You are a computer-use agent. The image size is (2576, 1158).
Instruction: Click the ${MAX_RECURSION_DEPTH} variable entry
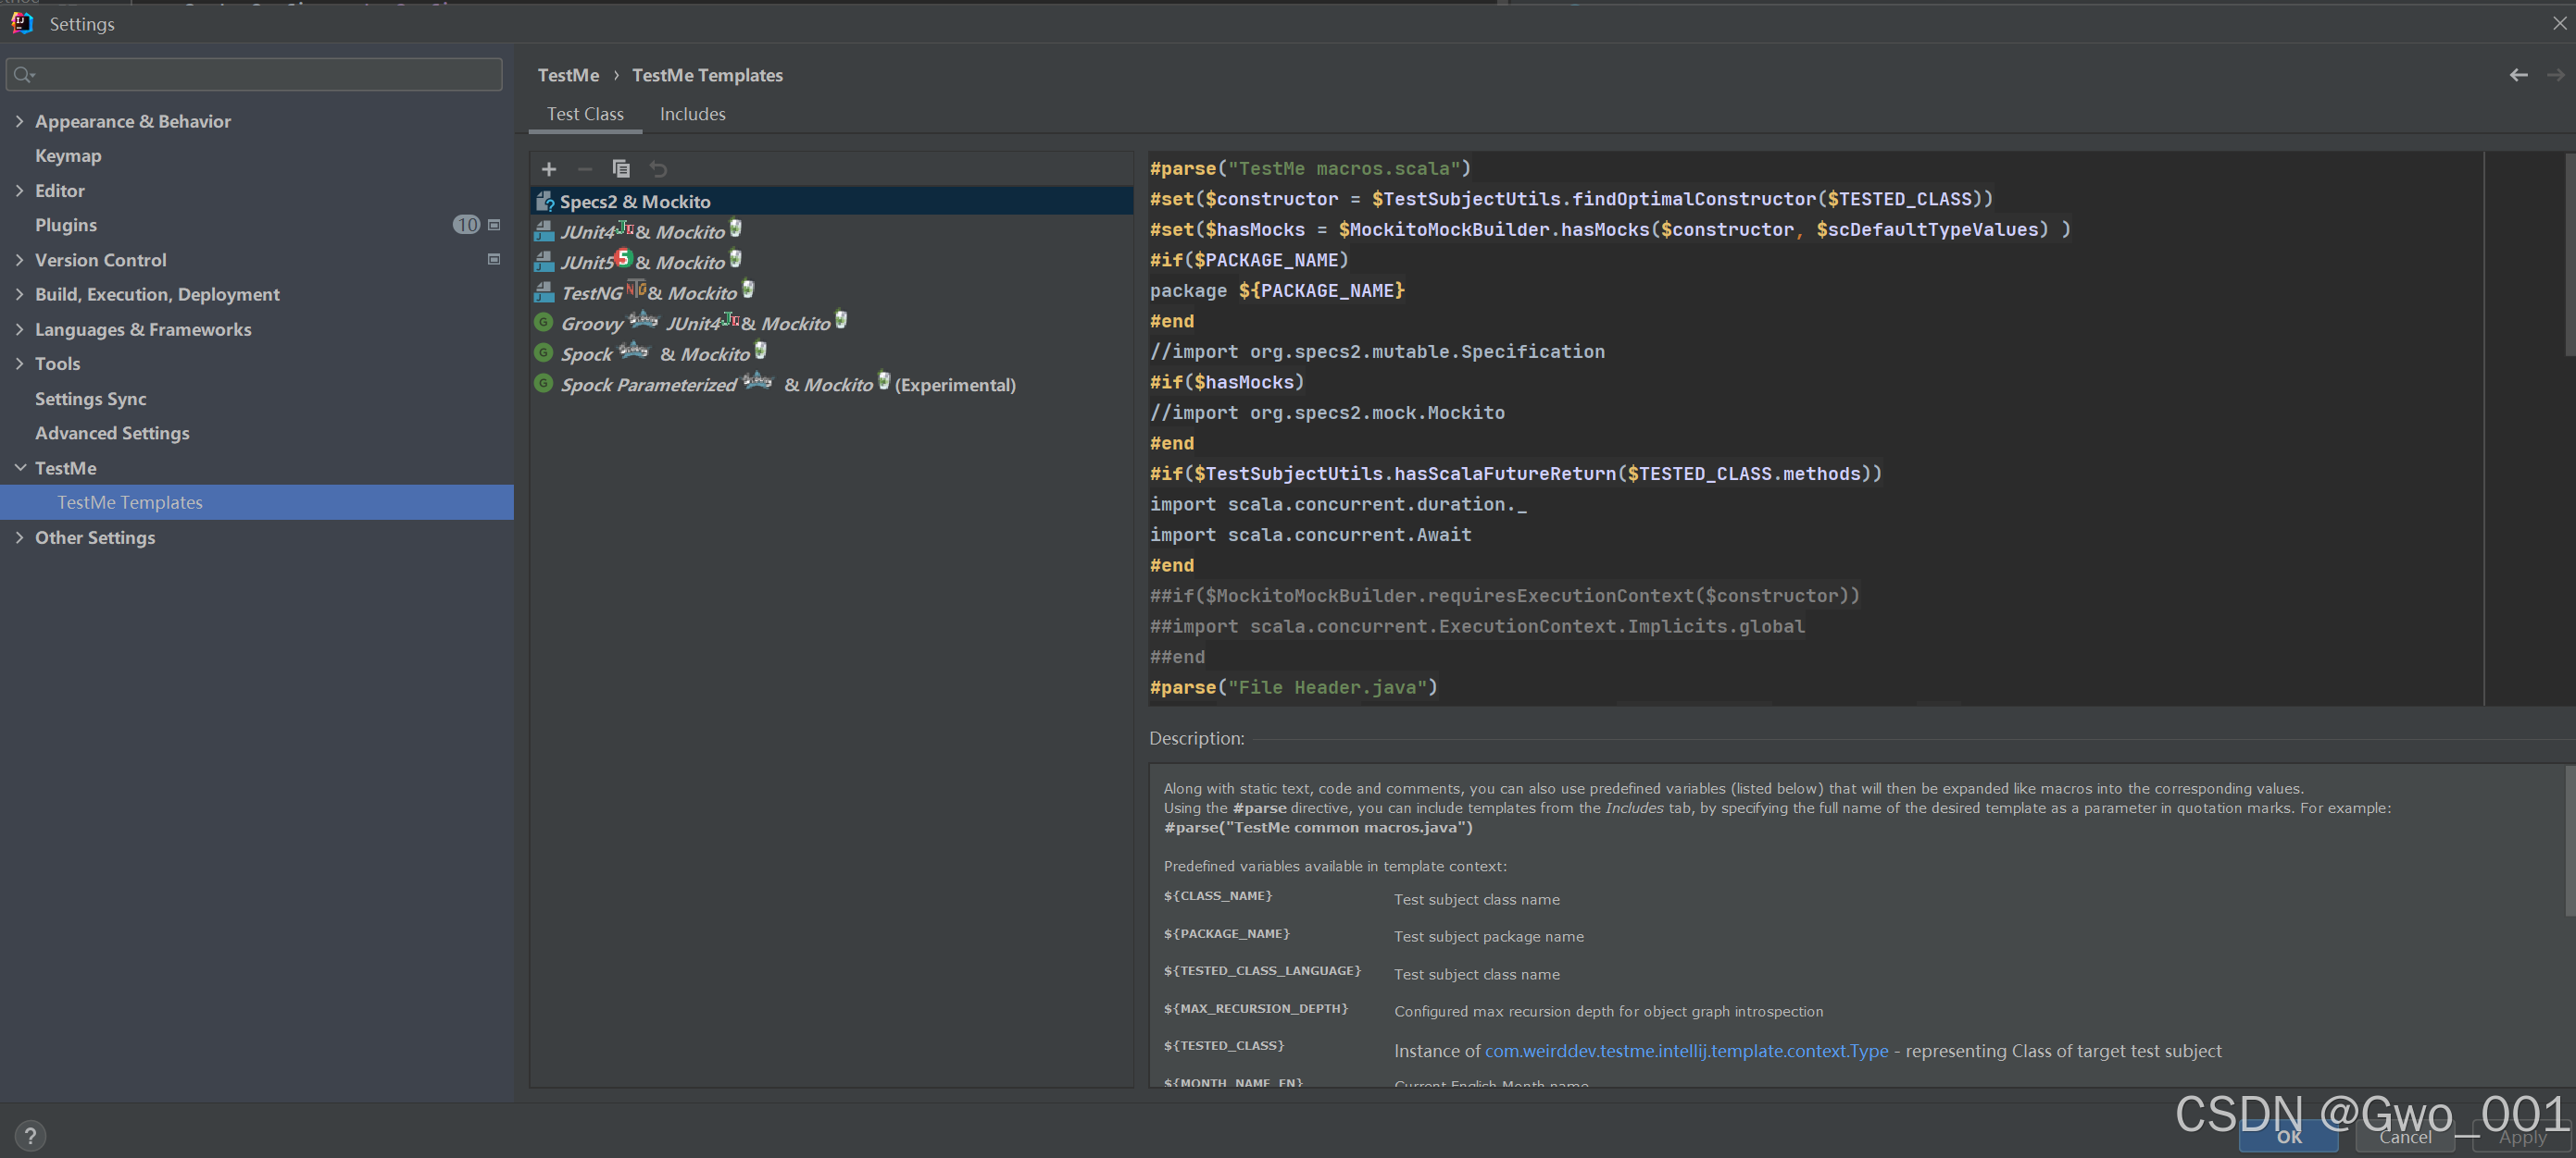[1255, 1008]
